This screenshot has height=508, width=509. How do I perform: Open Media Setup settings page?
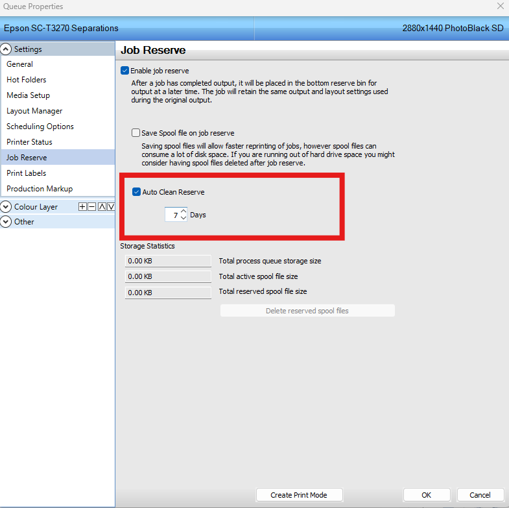[58, 95]
